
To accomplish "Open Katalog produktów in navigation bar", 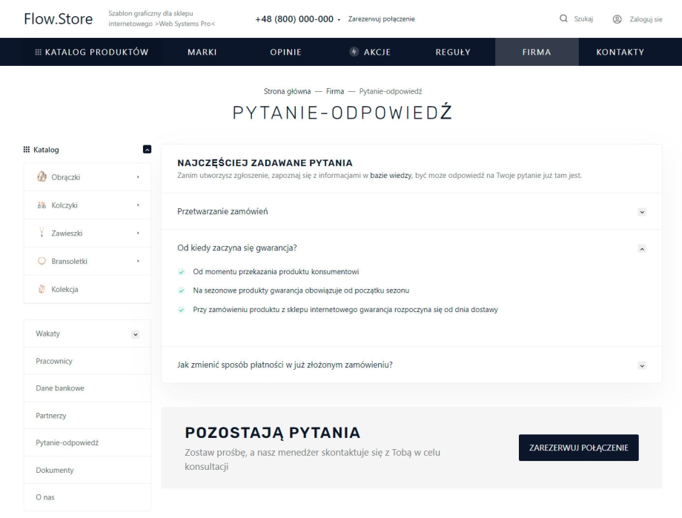I will tap(92, 52).
